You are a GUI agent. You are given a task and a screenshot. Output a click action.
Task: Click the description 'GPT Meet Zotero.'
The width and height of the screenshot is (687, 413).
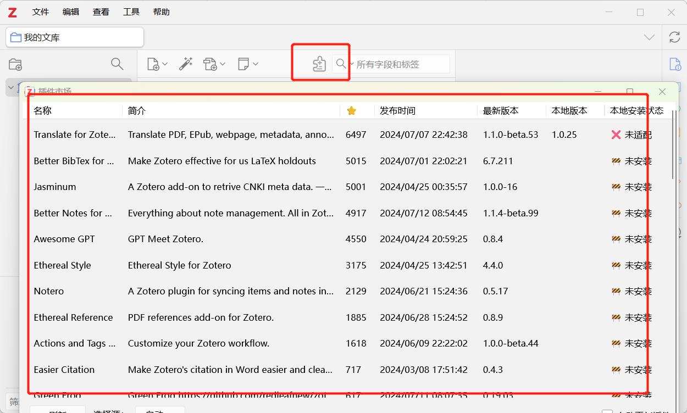tap(165, 239)
